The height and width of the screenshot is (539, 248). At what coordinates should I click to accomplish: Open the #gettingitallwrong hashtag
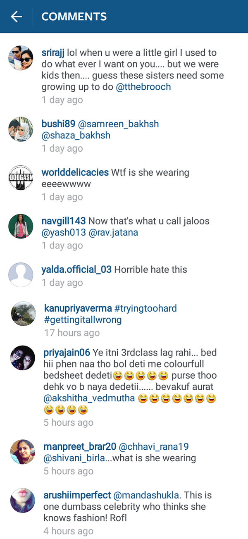click(x=83, y=320)
